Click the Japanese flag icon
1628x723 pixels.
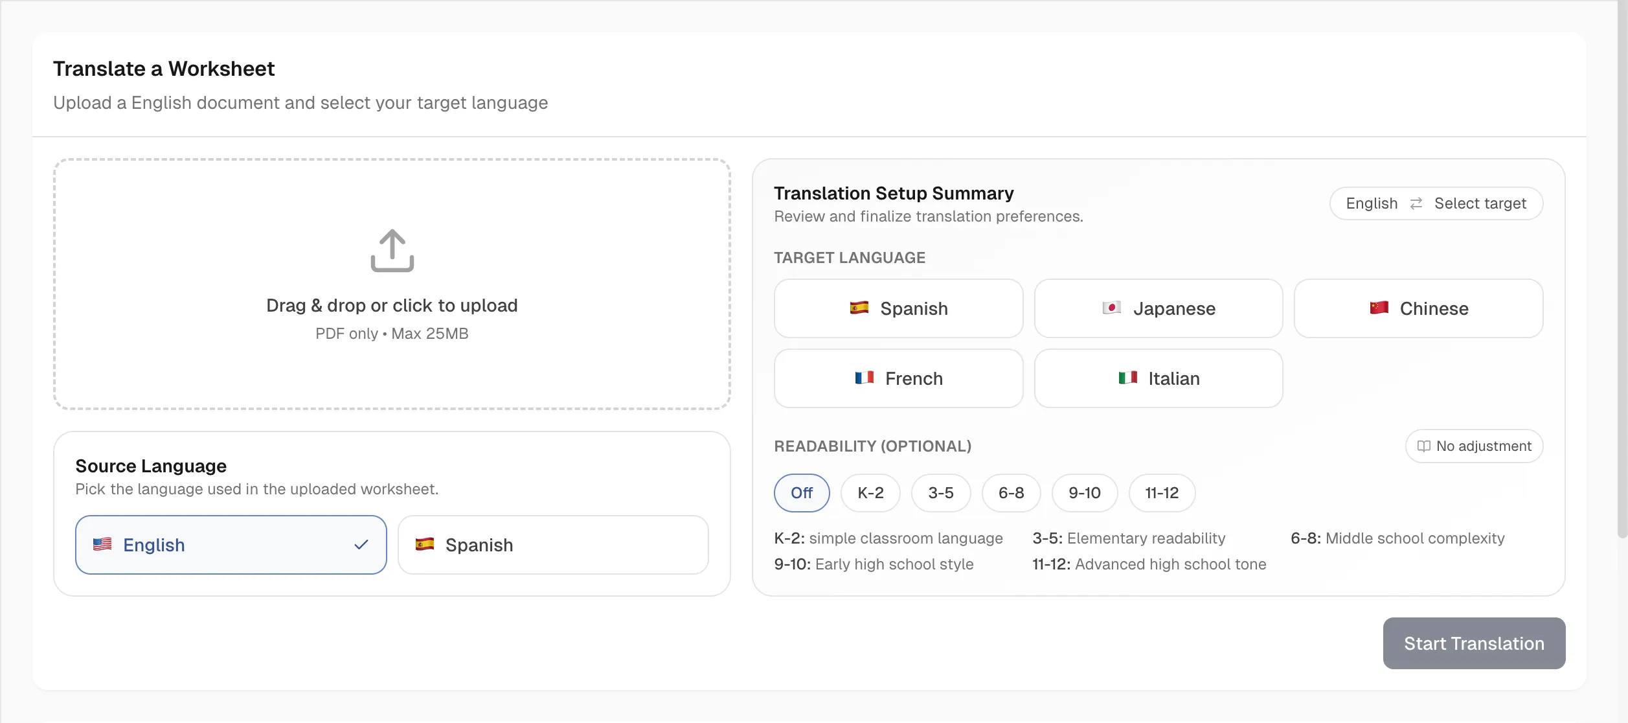coord(1111,308)
